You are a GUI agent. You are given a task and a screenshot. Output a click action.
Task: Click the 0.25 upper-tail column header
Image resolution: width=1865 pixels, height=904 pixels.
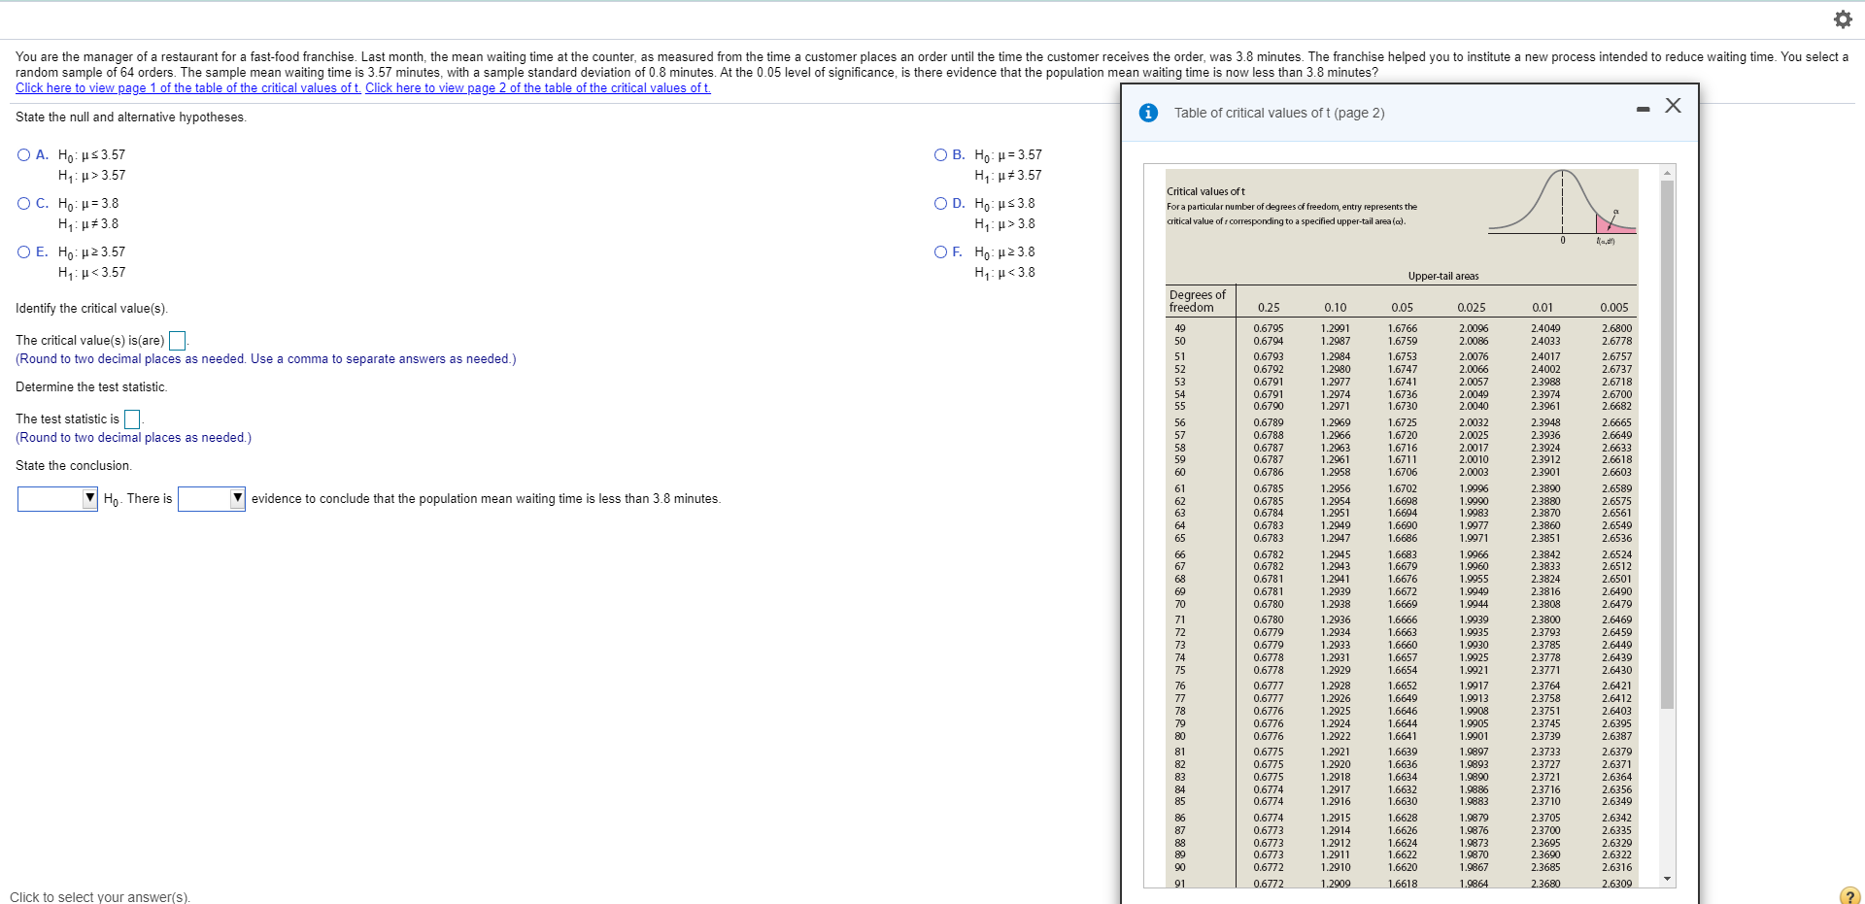tap(1269, 308)
